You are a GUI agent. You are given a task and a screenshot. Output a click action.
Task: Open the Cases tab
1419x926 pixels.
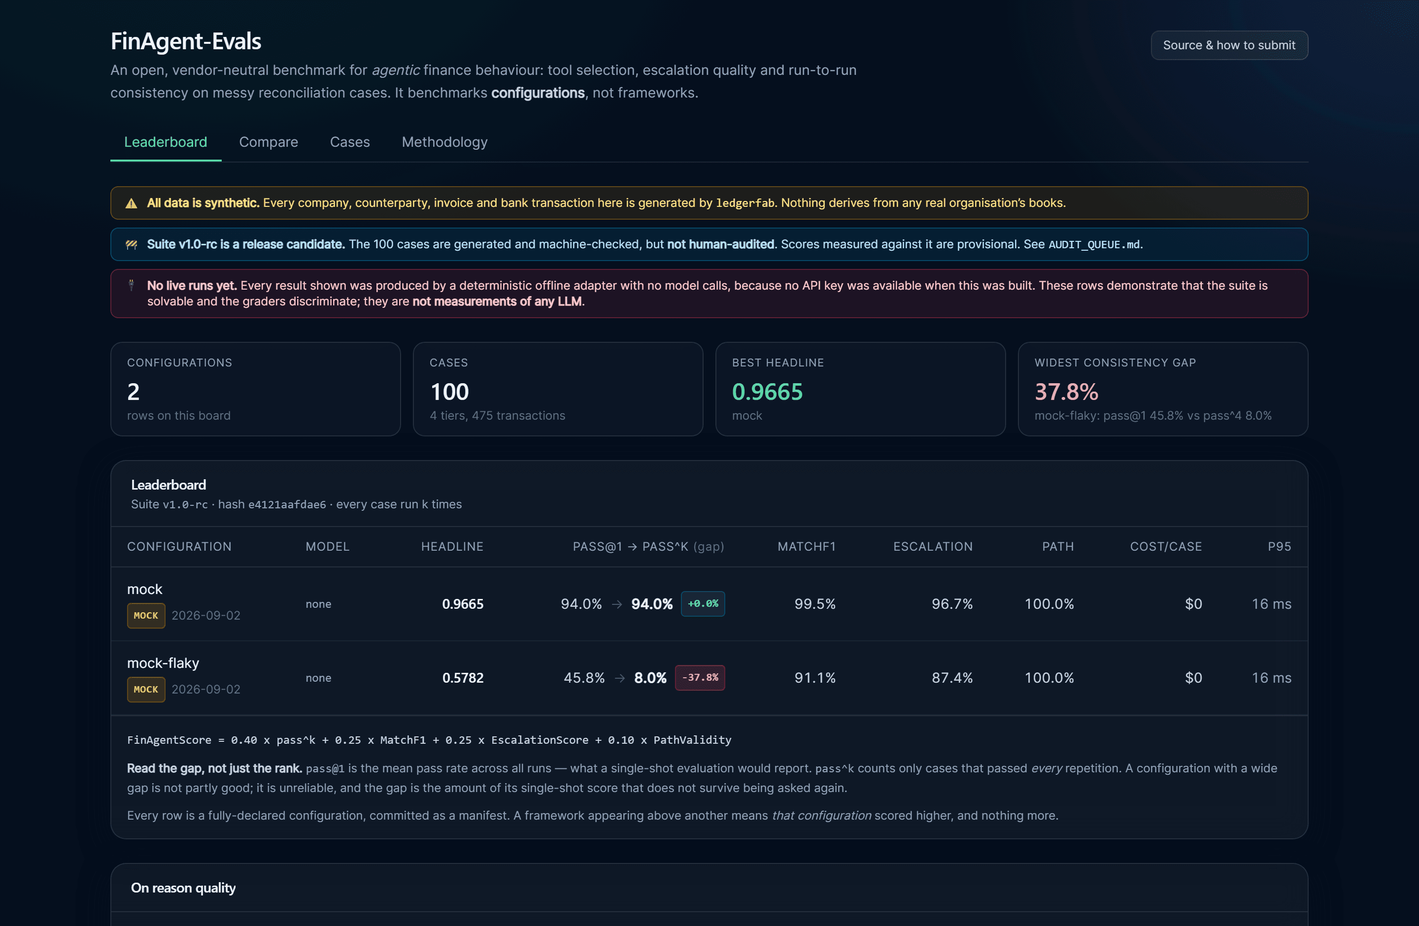click(350, 142)
